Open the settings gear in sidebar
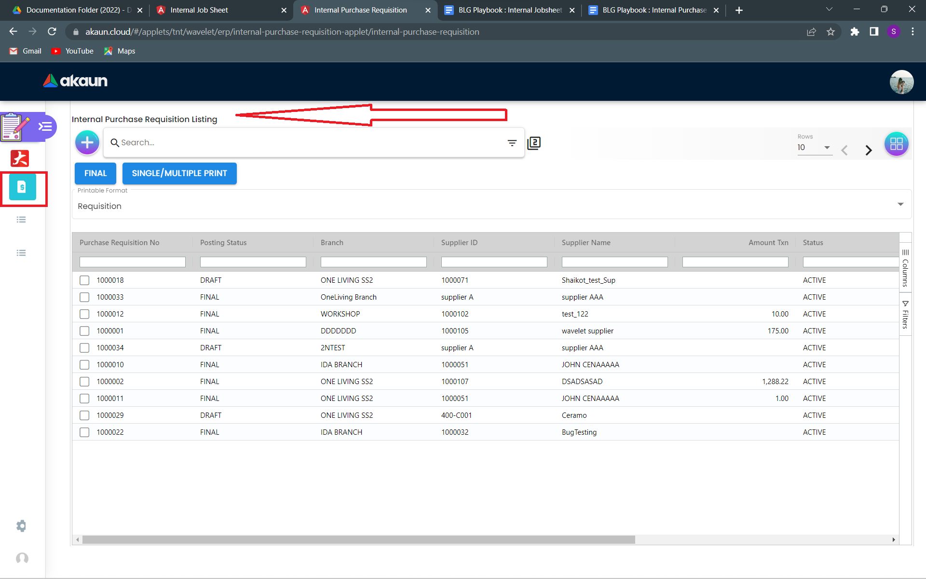 pyautogui.click(x=21, y=525)
